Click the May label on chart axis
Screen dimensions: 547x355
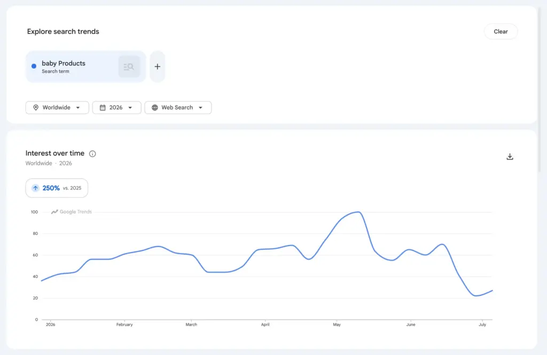tap(337, 325)
